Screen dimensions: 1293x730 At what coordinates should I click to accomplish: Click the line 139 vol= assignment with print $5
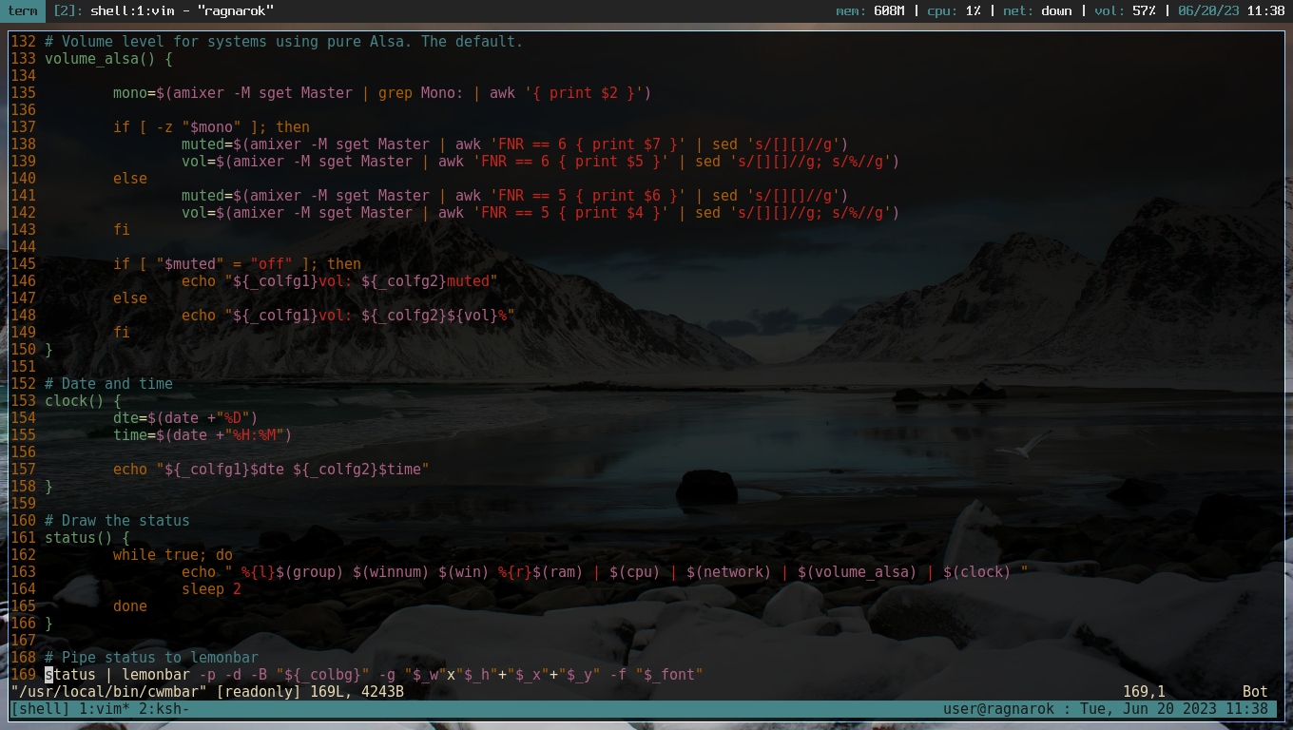pos(541,162)
